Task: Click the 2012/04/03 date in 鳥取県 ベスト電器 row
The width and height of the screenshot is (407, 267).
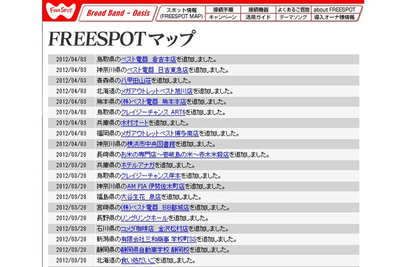Action: tap(71, 59)
